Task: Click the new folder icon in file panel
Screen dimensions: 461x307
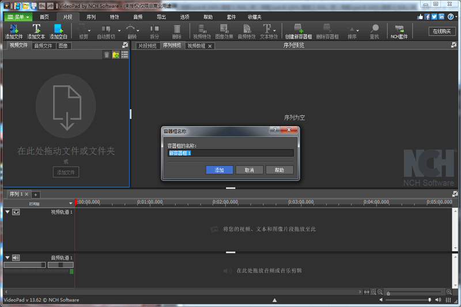Action: 116,55
